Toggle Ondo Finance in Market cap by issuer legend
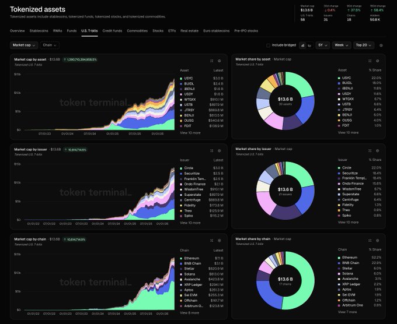 pyautogui.click(x=201, y=184)
